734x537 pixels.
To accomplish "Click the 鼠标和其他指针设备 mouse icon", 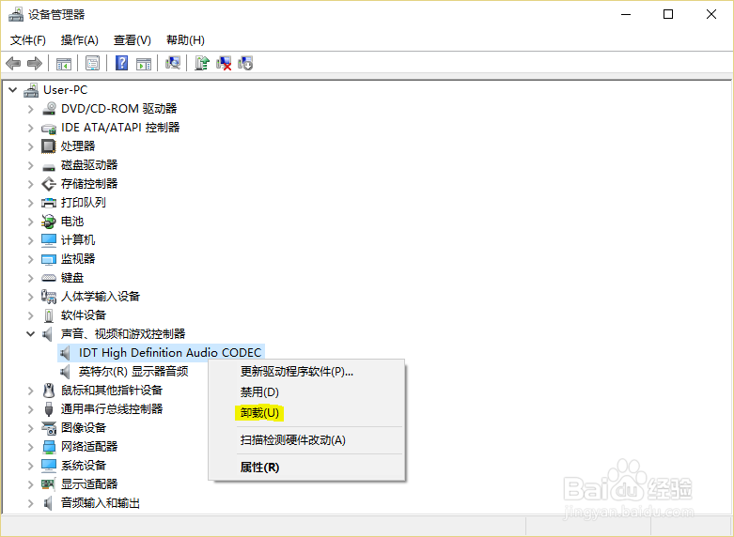I will [x=49, y=391].
